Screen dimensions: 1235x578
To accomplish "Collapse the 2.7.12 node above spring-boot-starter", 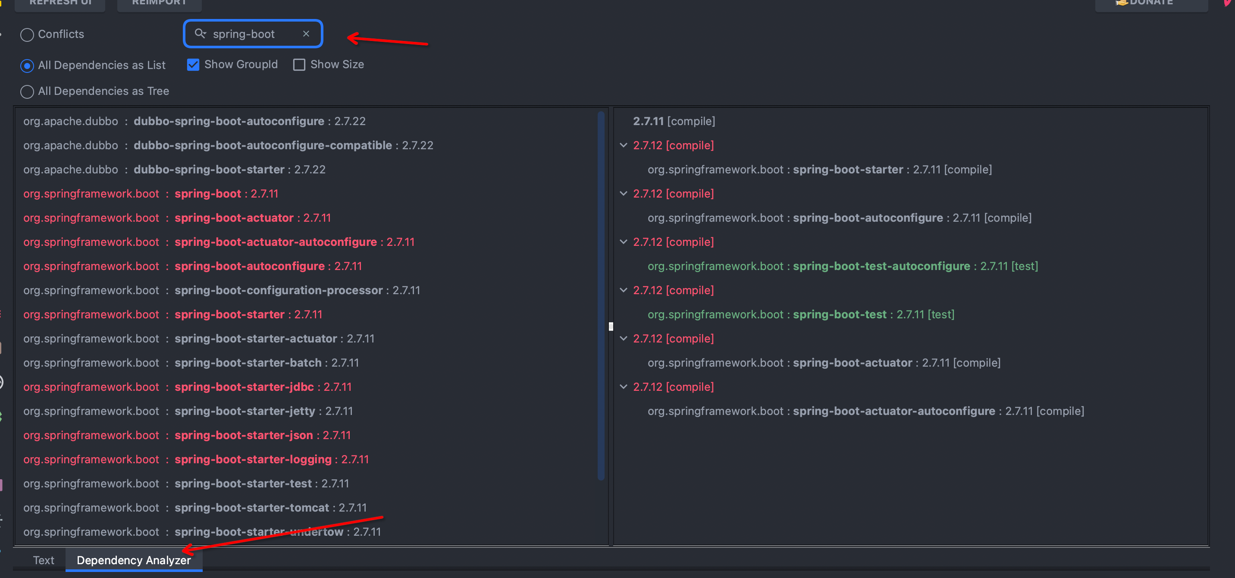I will 623,145.
